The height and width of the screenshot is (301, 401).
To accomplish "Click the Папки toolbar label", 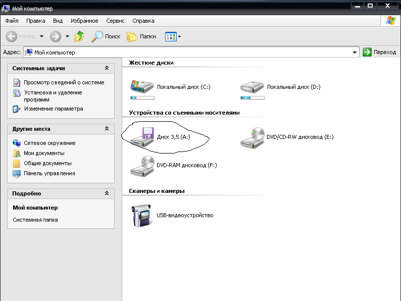I will 148,36.
